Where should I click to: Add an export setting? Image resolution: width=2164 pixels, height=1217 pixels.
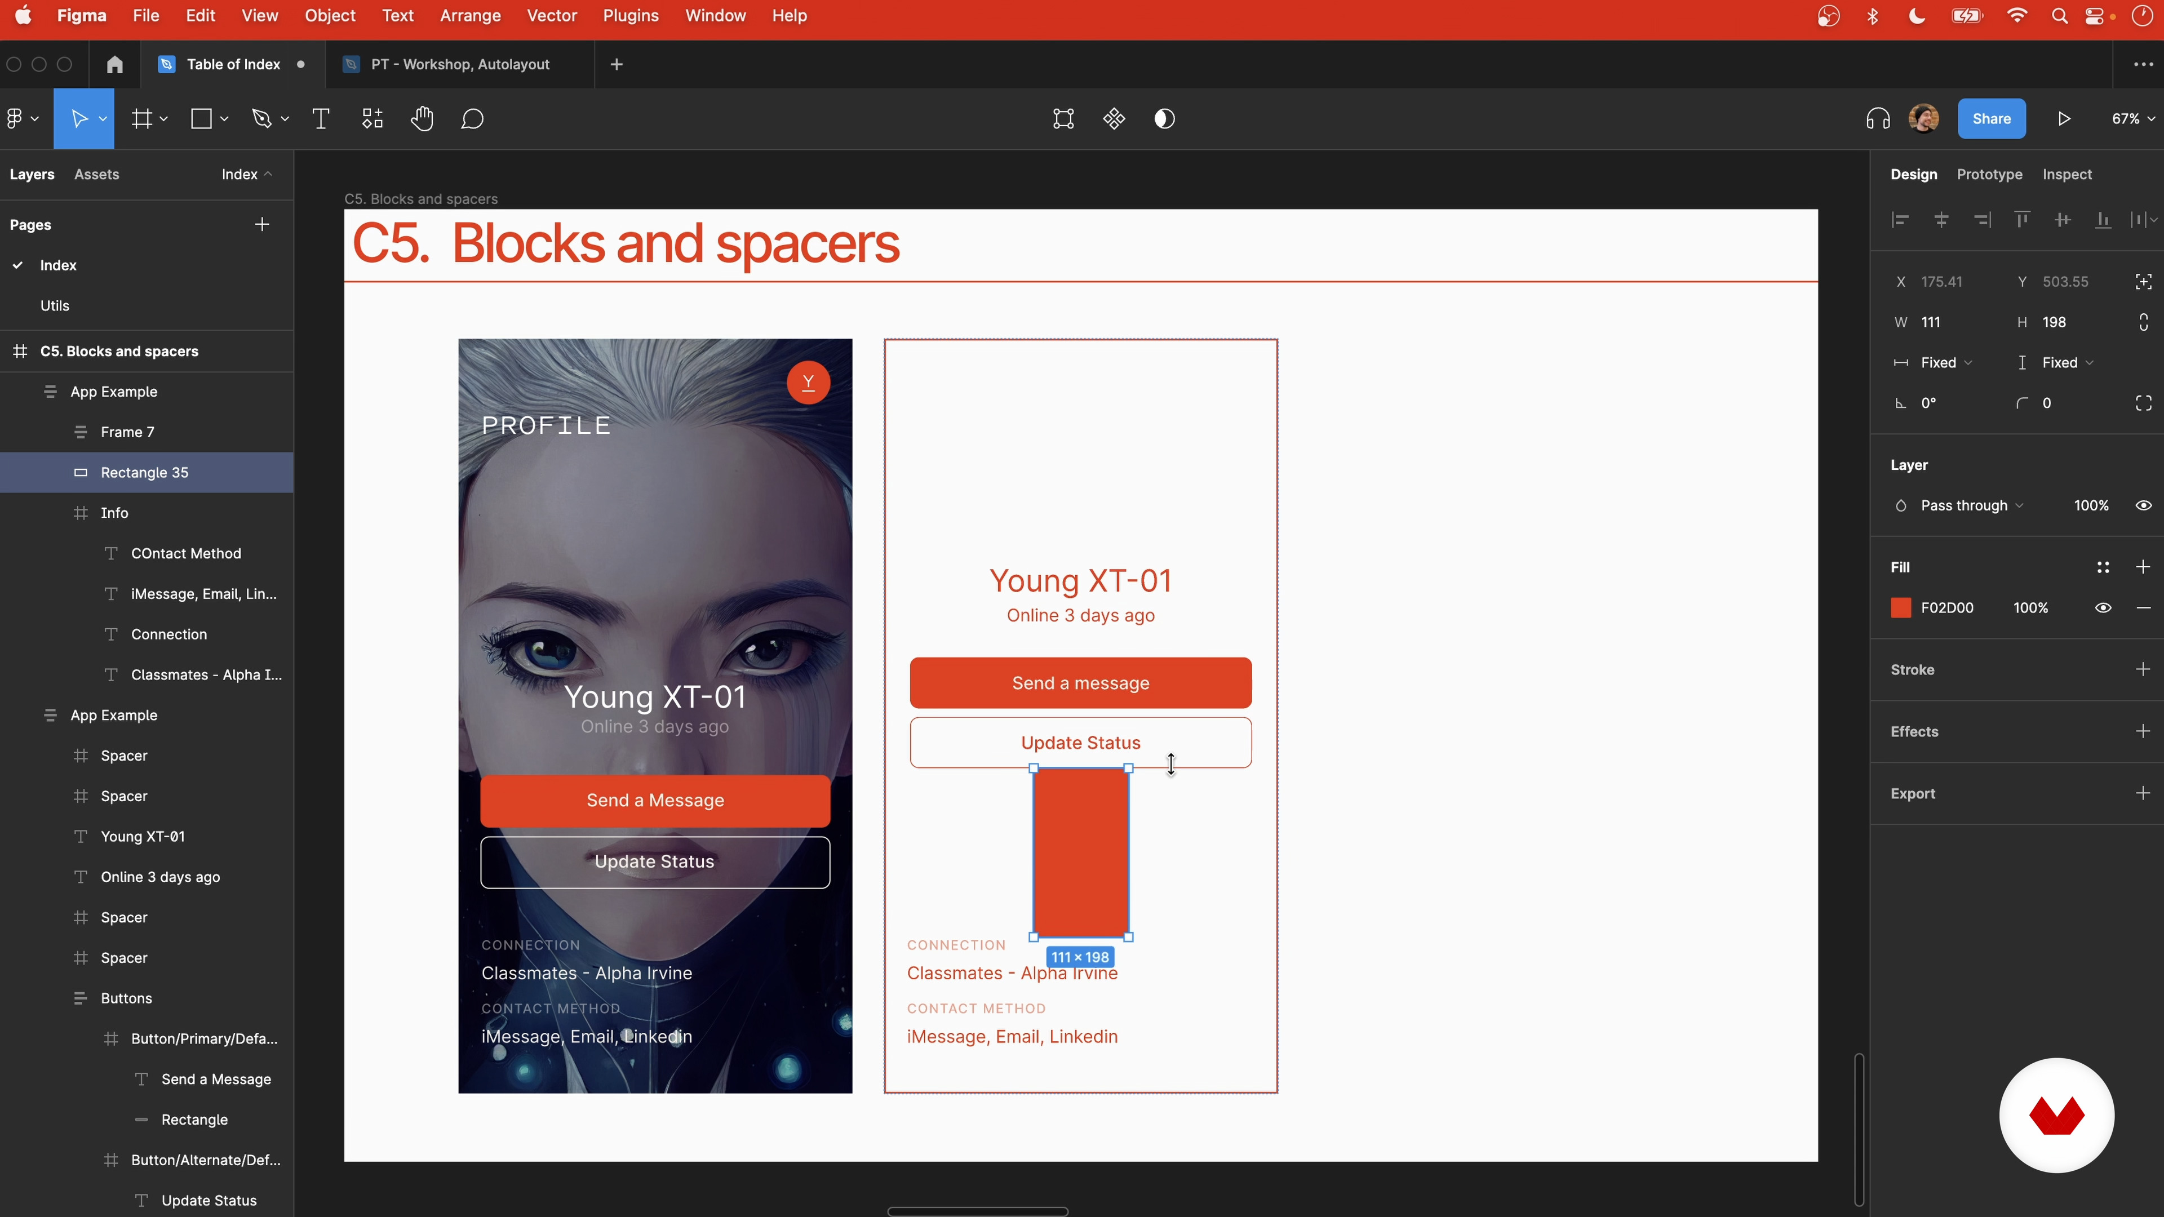(2143, 794)
